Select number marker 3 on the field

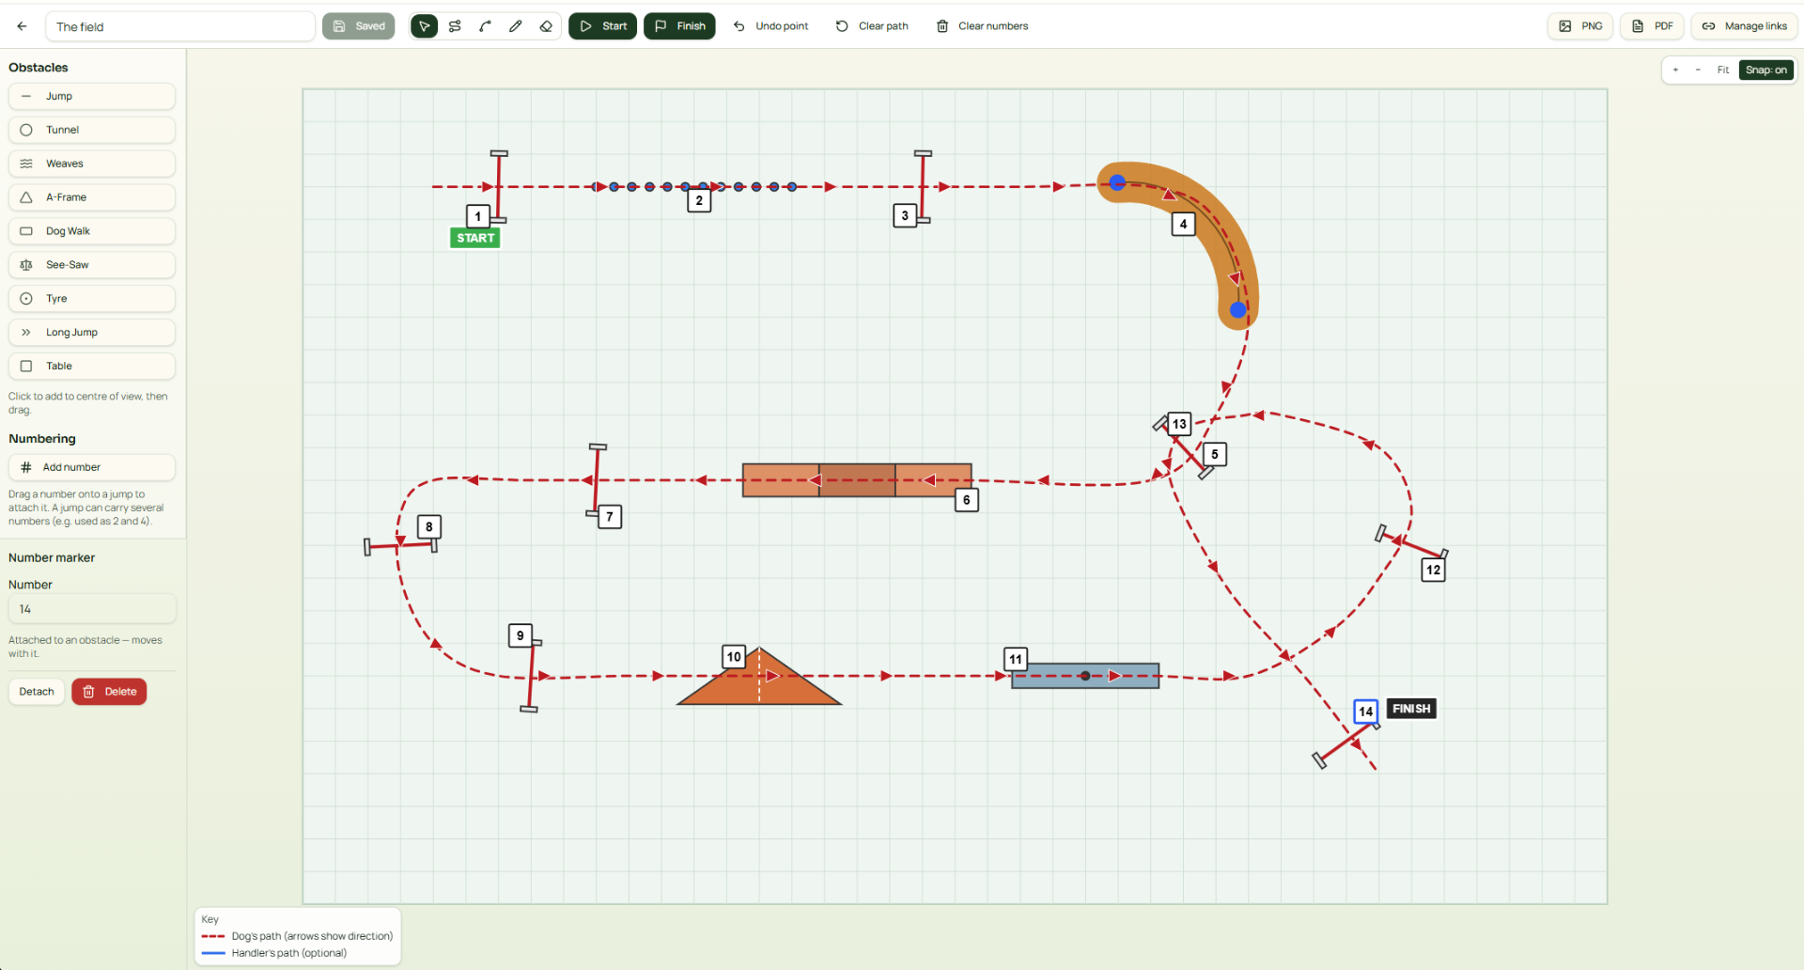pyautogui.click(x=905, y=216)
